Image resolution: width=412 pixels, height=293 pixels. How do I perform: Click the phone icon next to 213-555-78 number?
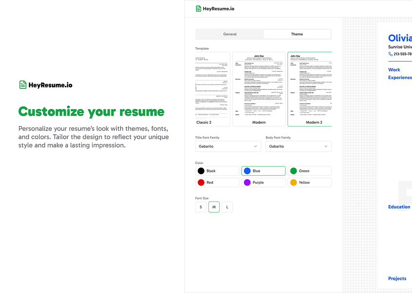390,54
